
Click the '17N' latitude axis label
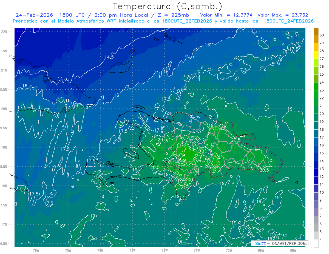point(4,225)
